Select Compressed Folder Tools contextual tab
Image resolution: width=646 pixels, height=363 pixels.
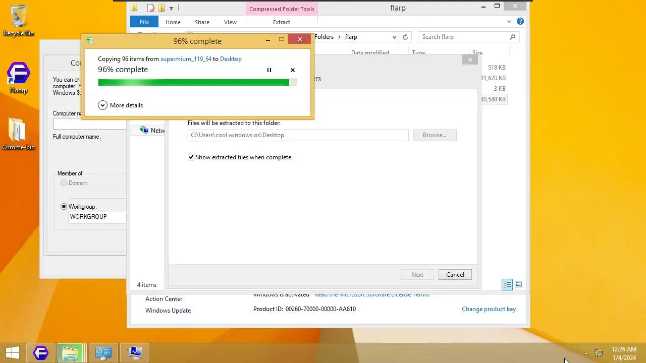(x=282, y=9)
